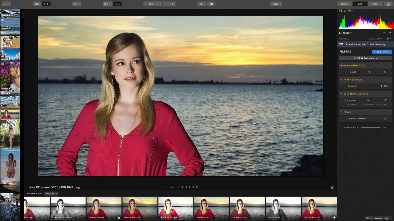Viewport: 394px width, 221px height.
Task: Toggle the filmstrip display icon
Action: [x=117, y=4]
